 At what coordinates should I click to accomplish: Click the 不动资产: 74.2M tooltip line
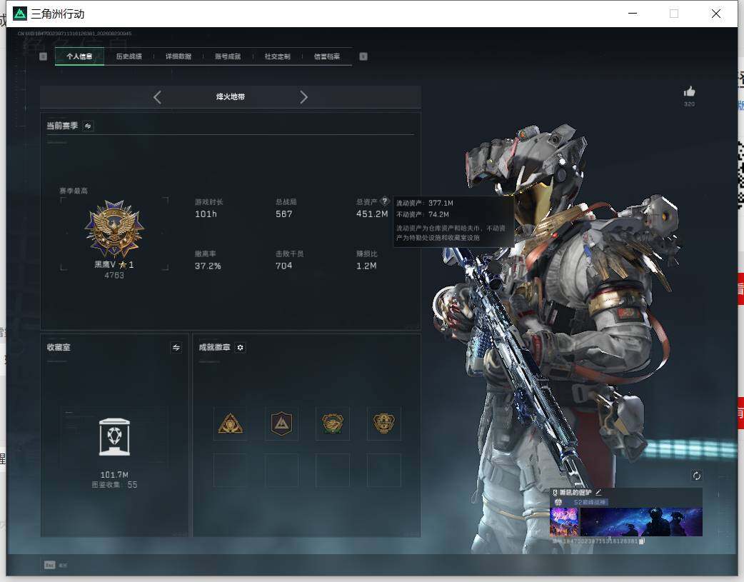(x=423, y=214)
